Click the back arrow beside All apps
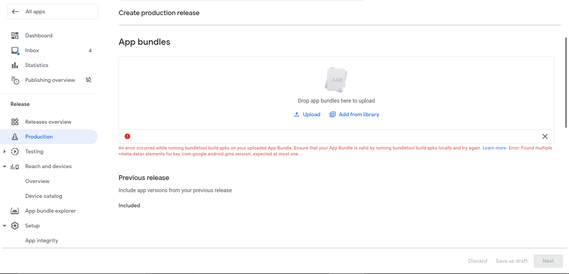Viewport: 569px width, 274px height. pyautogui.click(x=15, y=12)
